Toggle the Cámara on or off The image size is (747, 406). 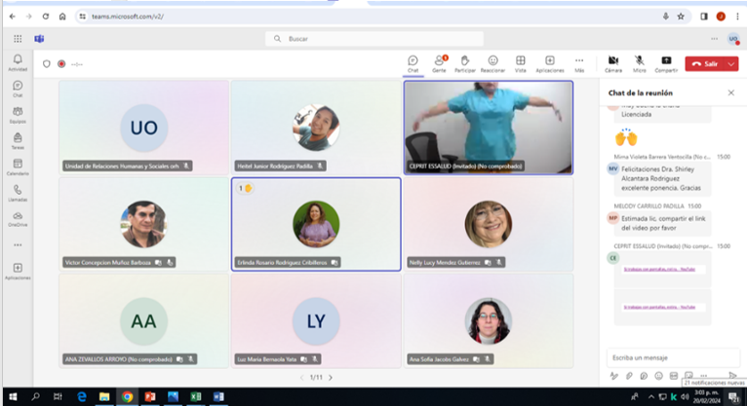tap(613, 63)
